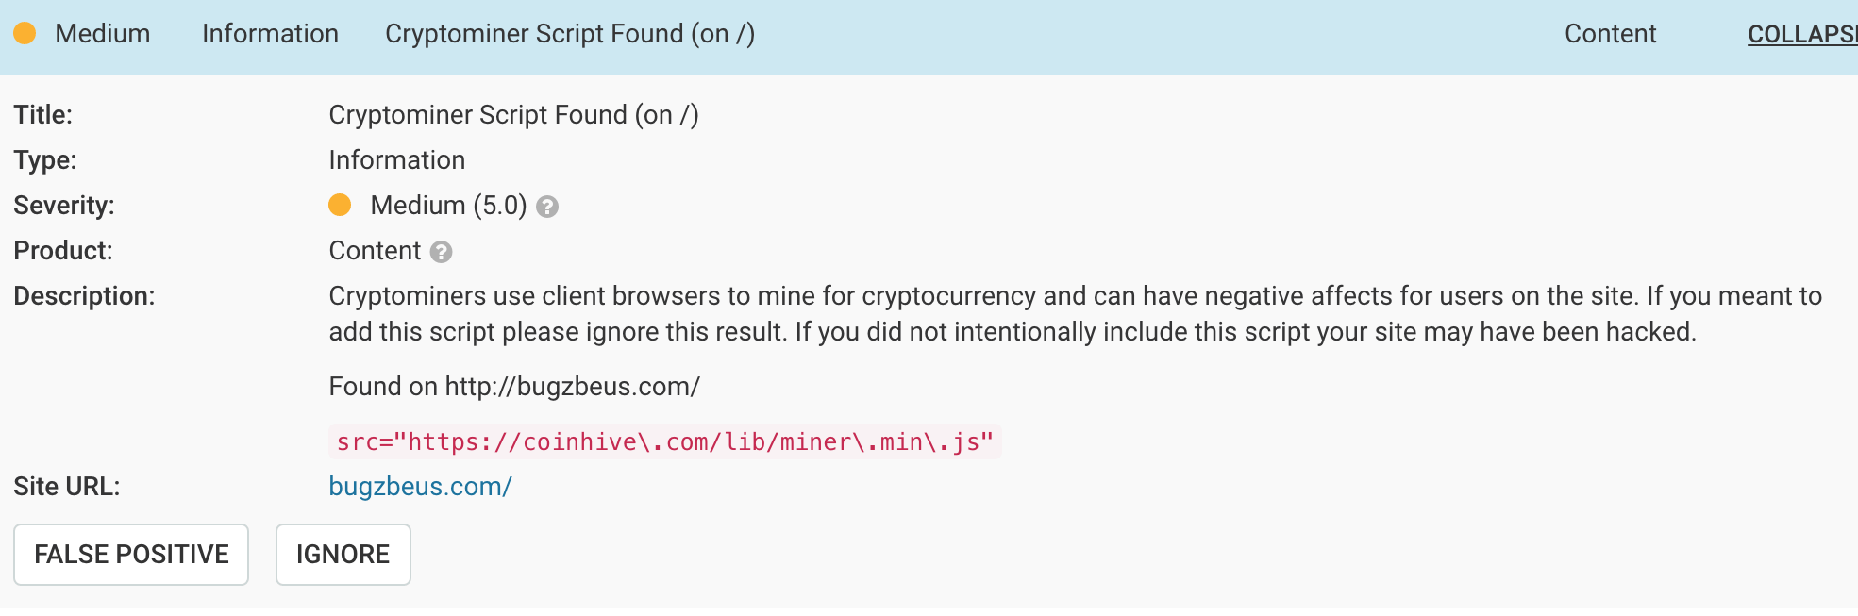Click the Title value text in details
1858x616 pixels.
513,115
